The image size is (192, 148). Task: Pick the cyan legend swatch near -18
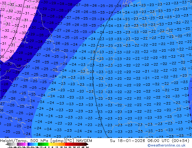[x=37, y=144]
